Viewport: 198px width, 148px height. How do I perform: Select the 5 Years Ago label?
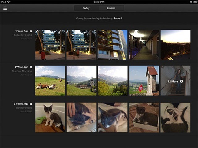[x=21, y=104]
